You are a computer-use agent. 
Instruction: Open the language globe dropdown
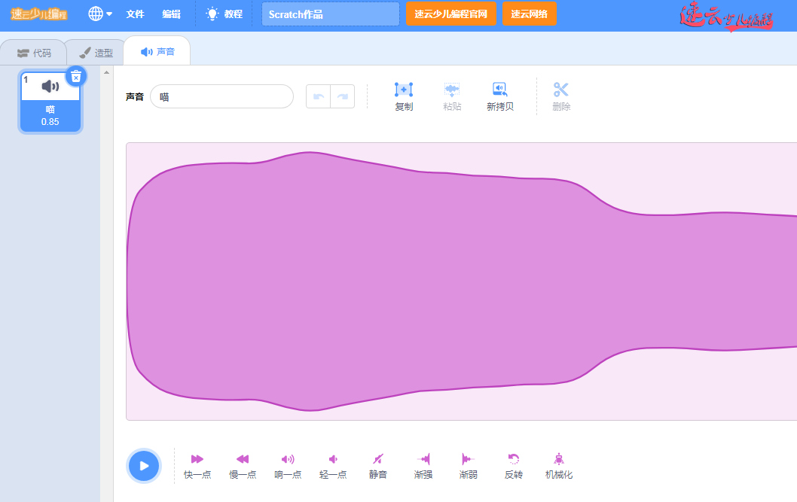click(100, 14)
